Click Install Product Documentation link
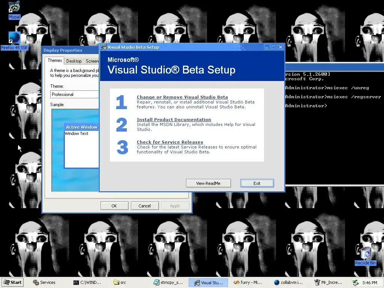 tap(174, 120)
